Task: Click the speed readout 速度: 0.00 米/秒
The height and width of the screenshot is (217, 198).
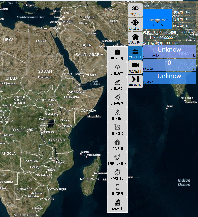Action: [183, 32]
